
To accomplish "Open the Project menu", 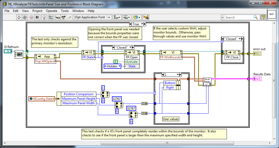I will pos(37,11).
